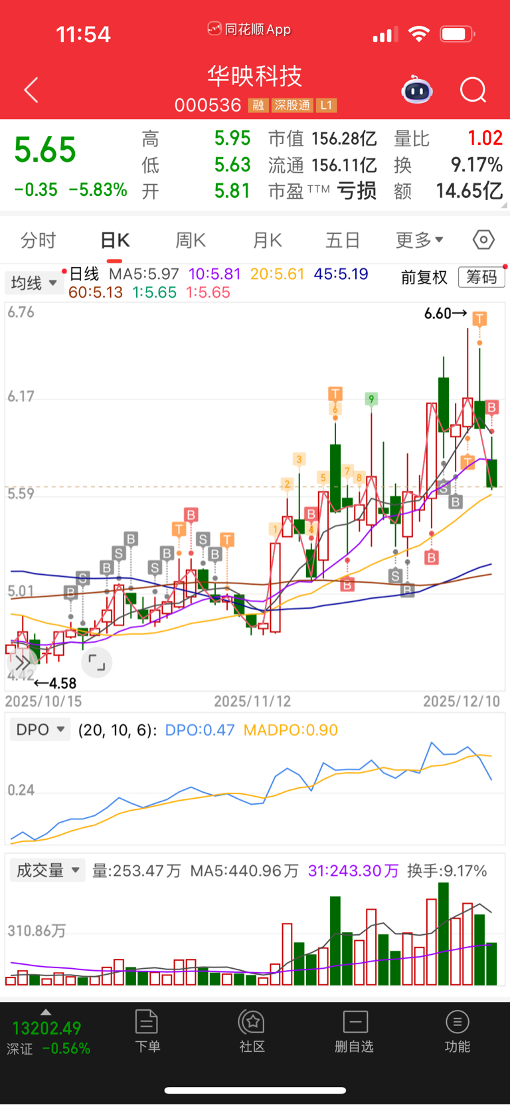The image size is (510, 1105).
Task: Open 功能 functions menu icon
Action: coord(457,1031)
